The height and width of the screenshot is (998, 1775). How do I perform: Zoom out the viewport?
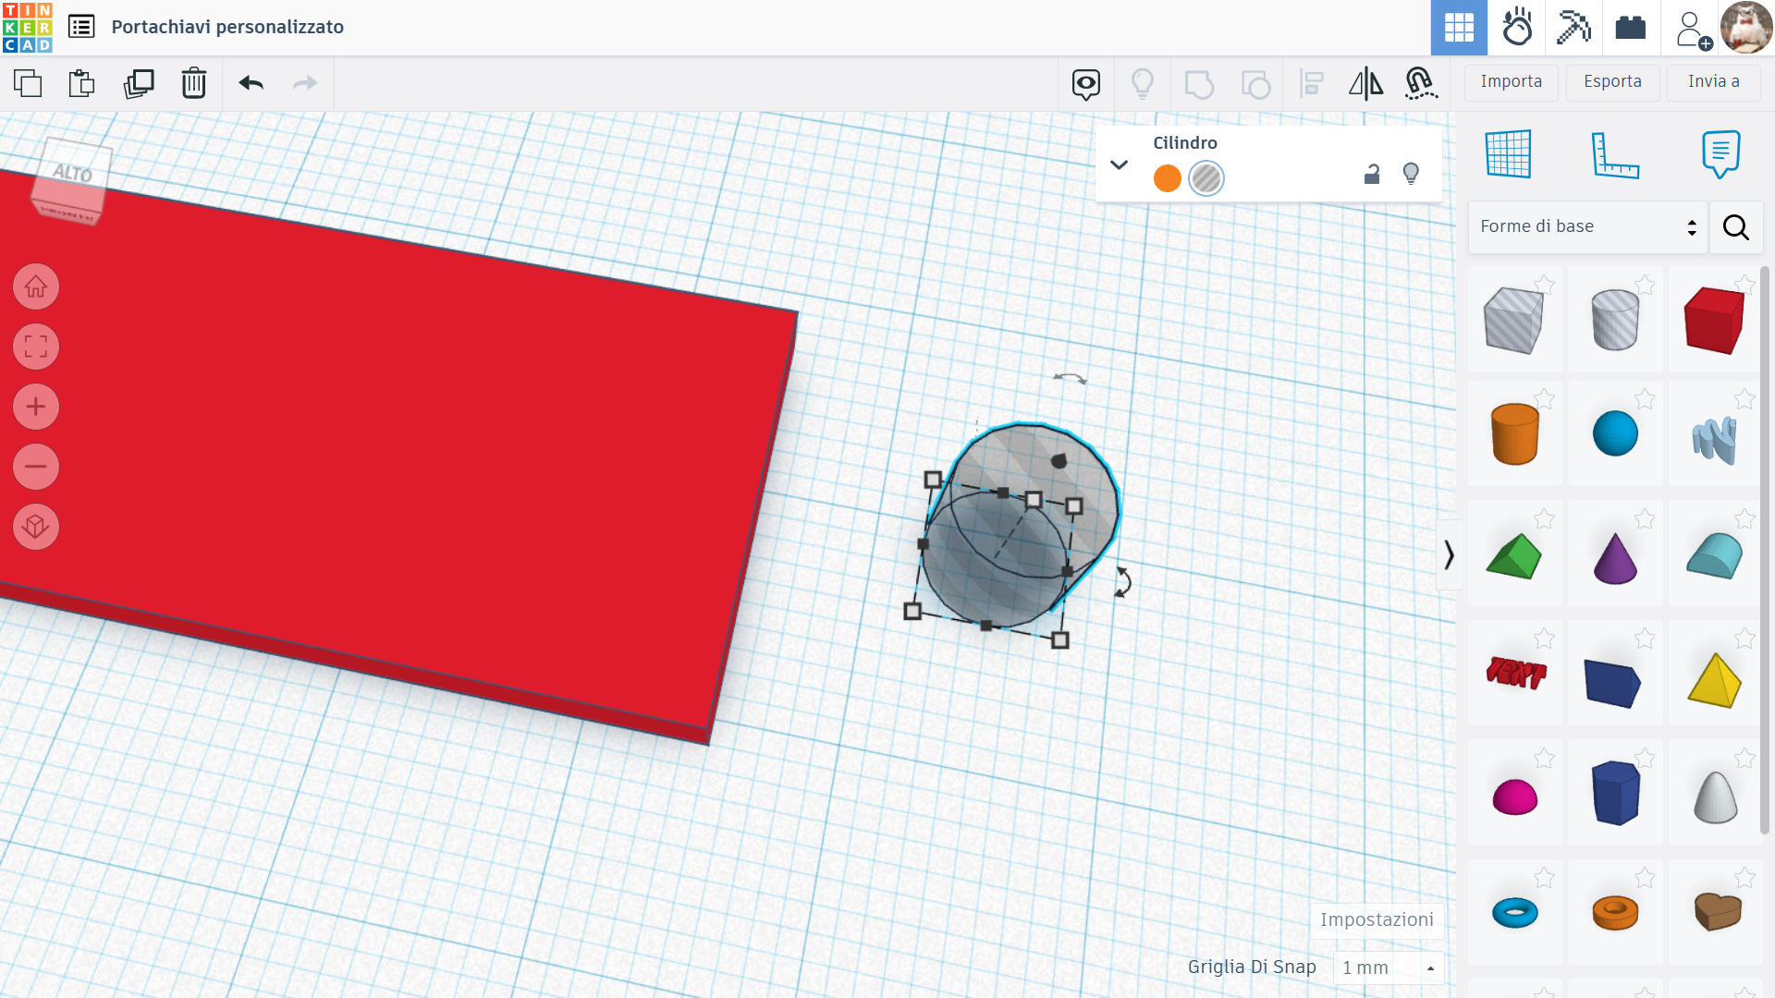(x=36, y=467)
